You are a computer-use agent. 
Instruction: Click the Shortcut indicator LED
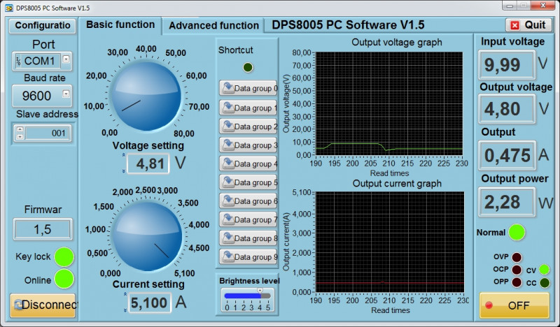click(x=248, y=67)
